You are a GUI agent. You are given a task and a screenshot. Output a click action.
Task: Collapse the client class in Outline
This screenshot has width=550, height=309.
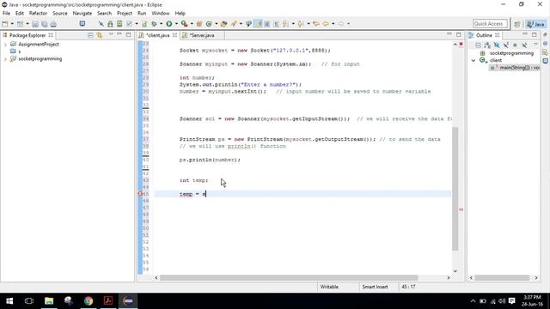pos(474,60)
